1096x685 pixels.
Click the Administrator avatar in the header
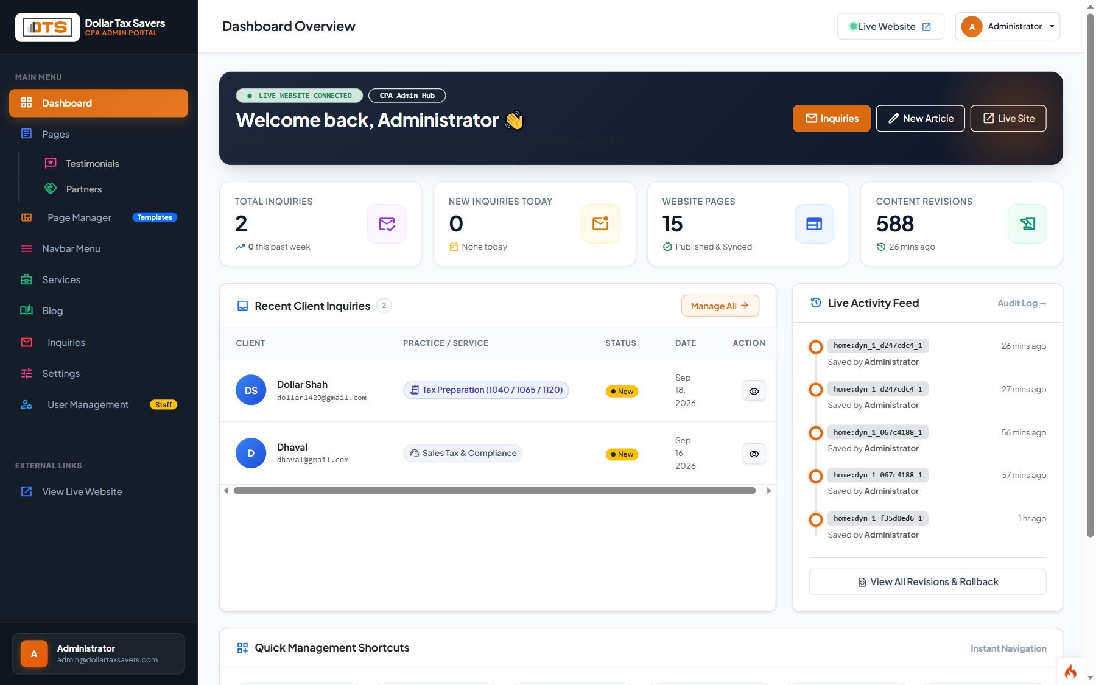[972, 26]
